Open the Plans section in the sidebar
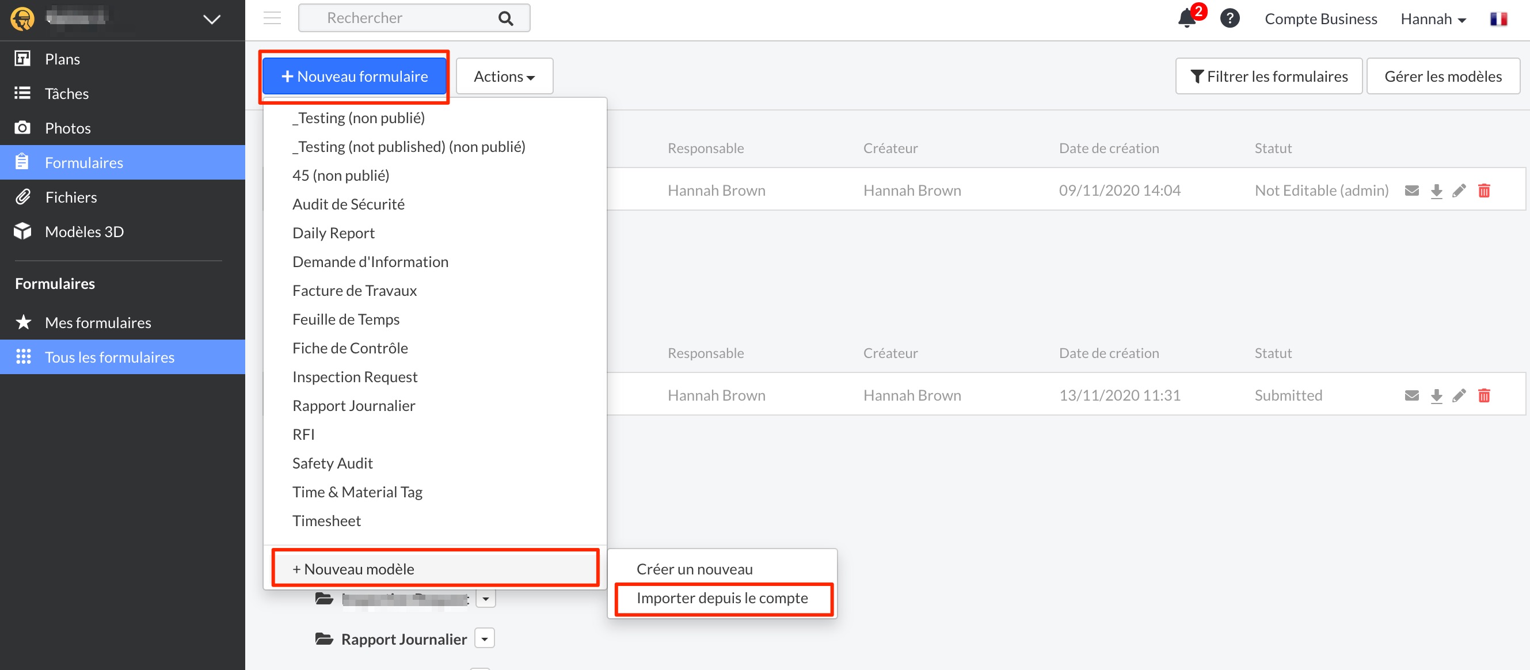The image size is (1530, 670). [x=123, y=59]
